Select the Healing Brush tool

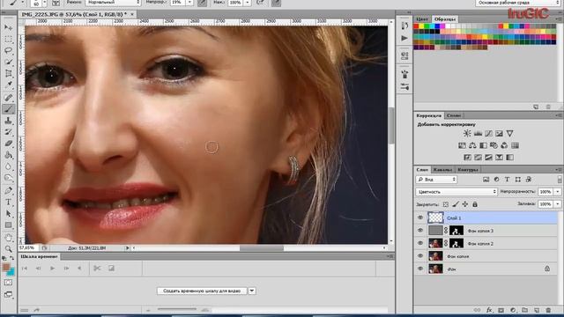coord(8,98)
